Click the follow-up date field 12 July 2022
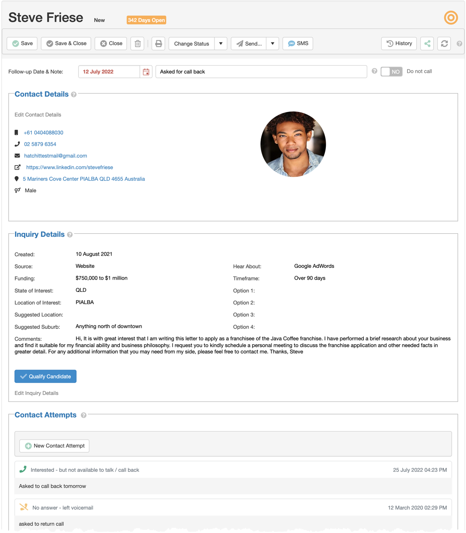The height and width of the screenshot is (533, 466). [x=109, y=72]
